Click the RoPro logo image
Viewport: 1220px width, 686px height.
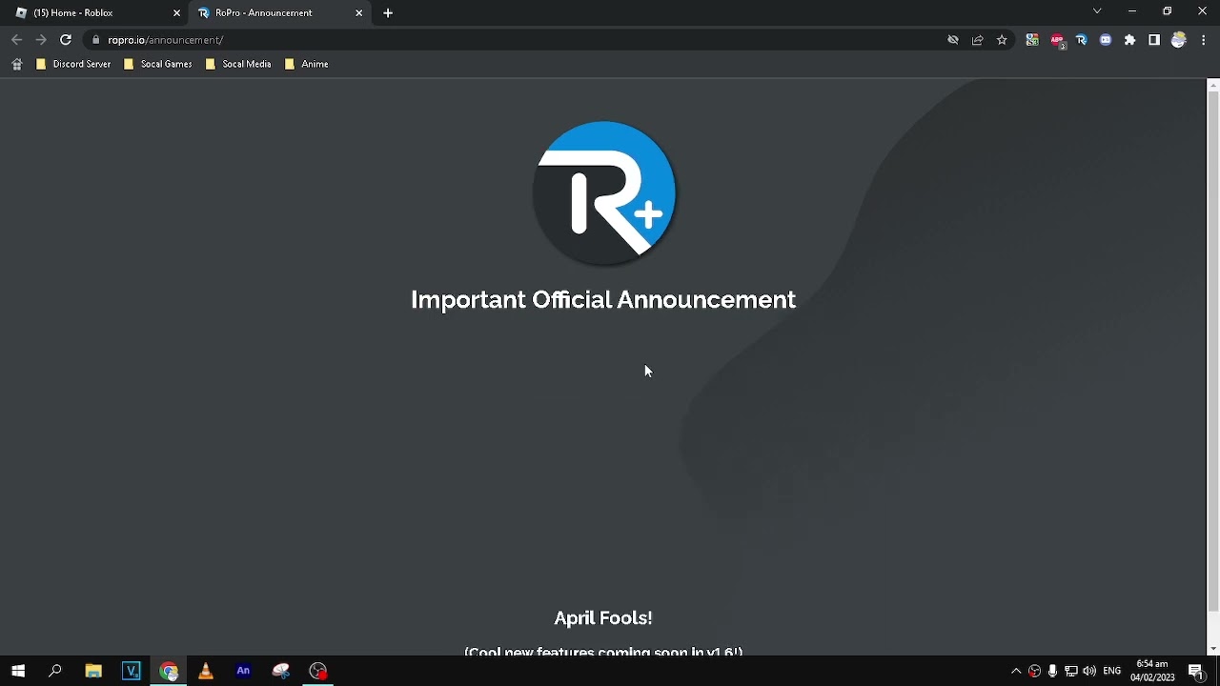click(x=603, y=193)
